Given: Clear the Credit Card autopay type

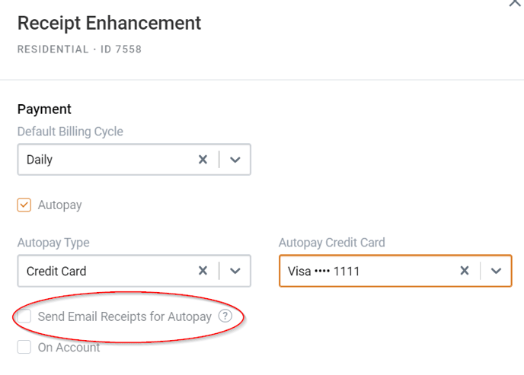Looking at the screenshot, I should (203, 271).
